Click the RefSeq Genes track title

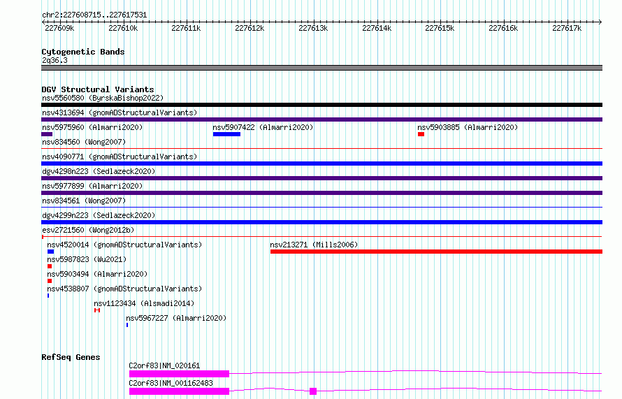pyautogui.click(x=71, y=357)
